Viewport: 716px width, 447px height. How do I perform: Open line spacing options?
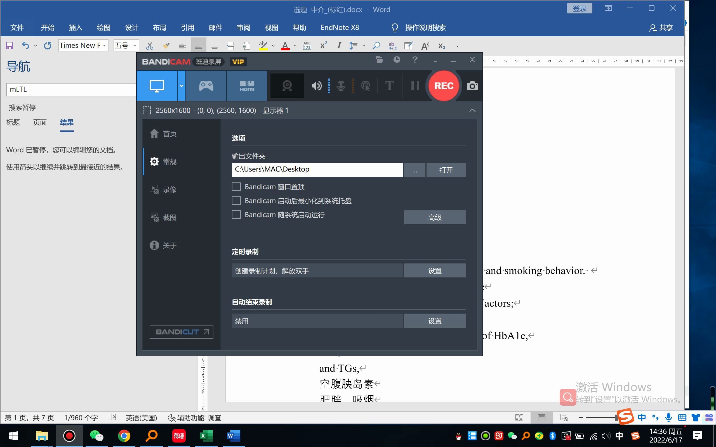(x=354, y=46)
